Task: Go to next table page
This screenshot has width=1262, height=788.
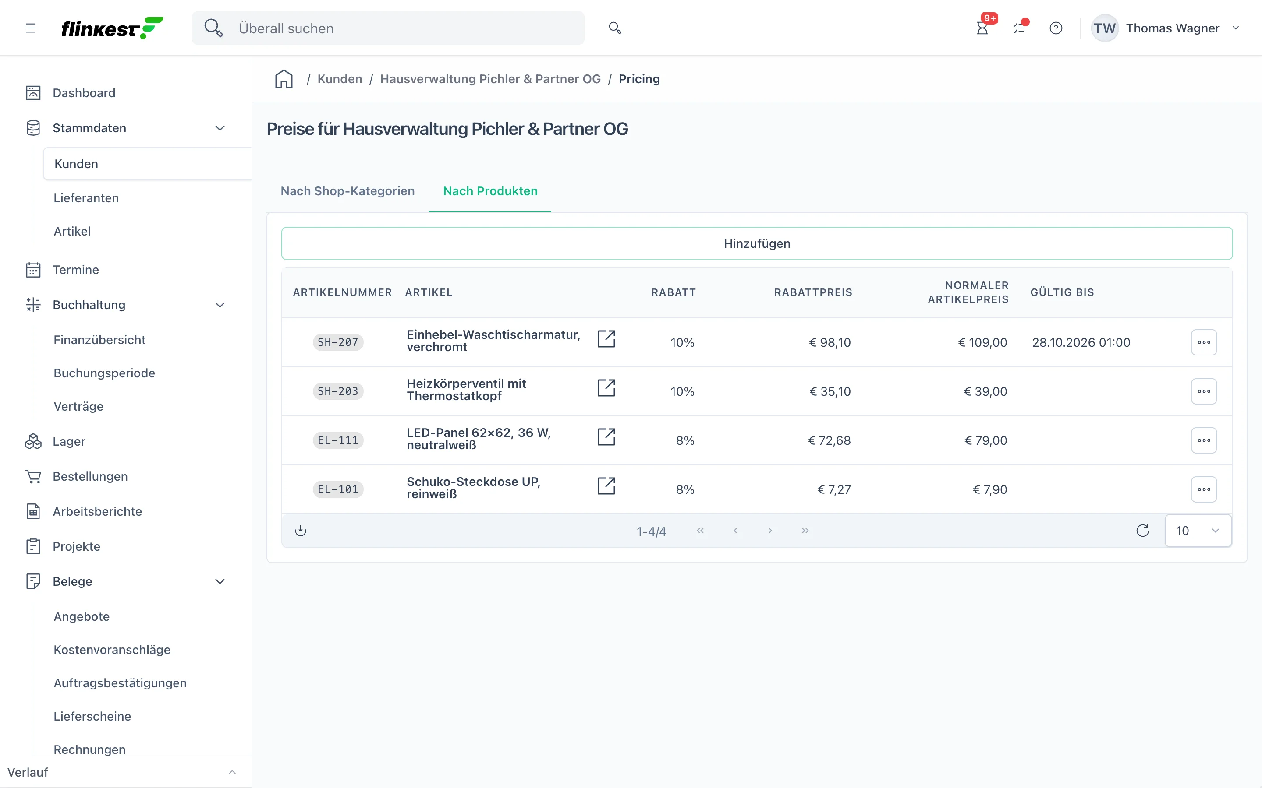Action: 770,531
